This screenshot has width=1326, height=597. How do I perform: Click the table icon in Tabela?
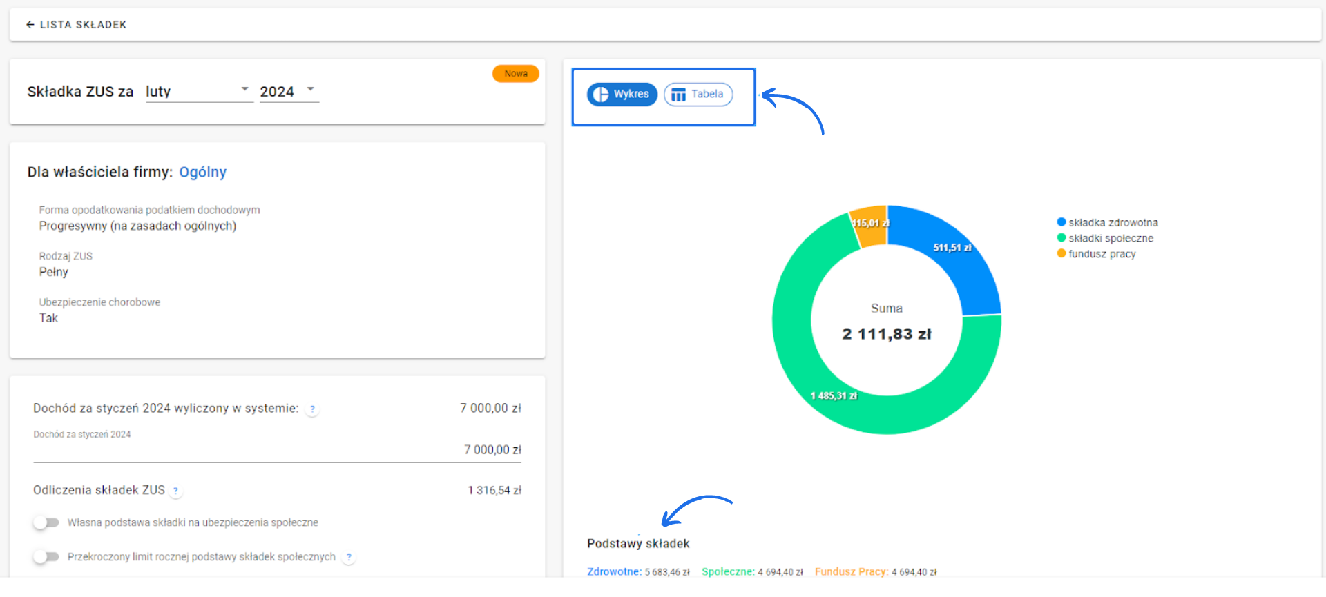678,95
